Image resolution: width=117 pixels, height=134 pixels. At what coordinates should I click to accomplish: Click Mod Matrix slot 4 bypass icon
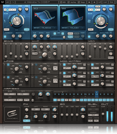(x=112, y=65)
